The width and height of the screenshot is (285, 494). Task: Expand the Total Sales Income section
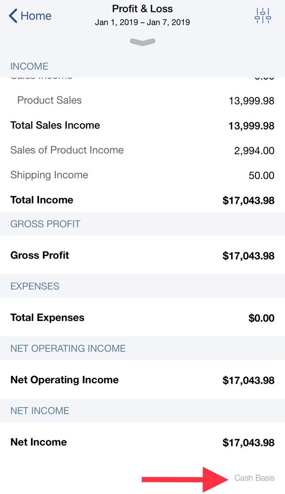pyautogui.click(x=55, y=125)
